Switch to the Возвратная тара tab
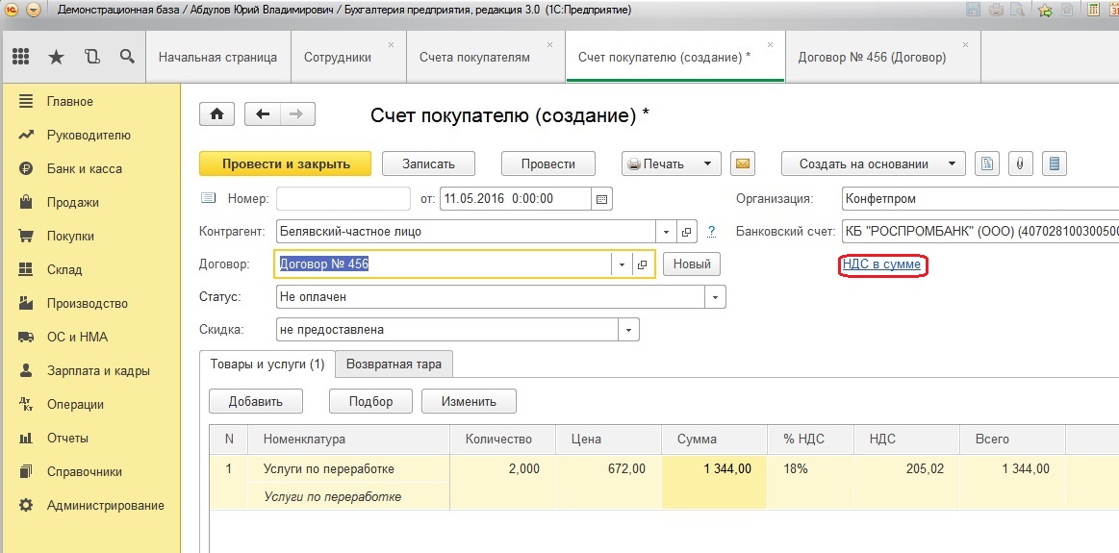 pos(394,364)
